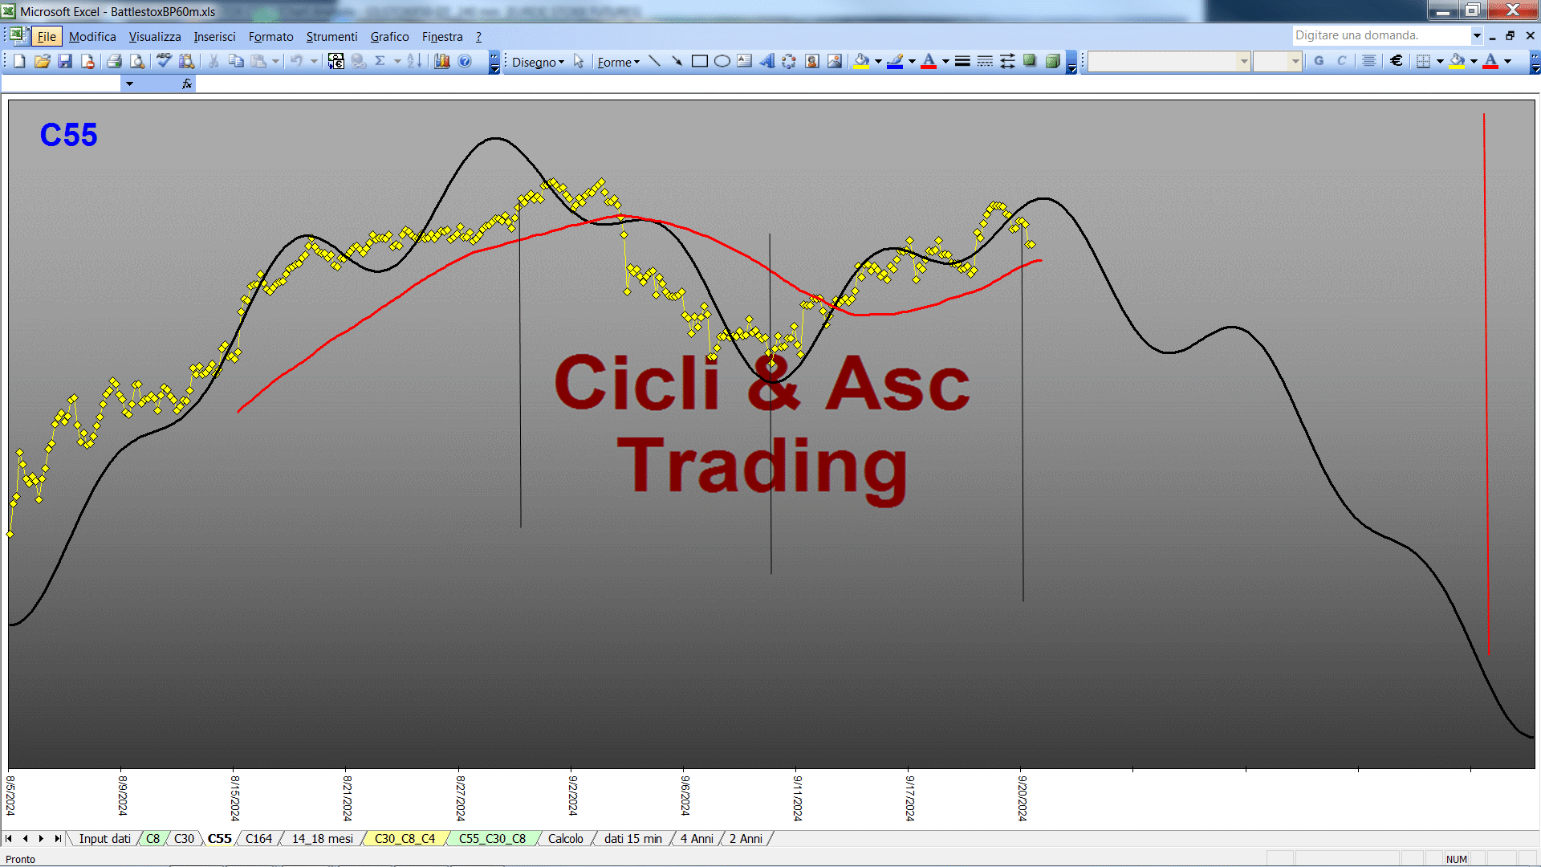Select the Rectangle drawing tool

click(x=700, y=61)
